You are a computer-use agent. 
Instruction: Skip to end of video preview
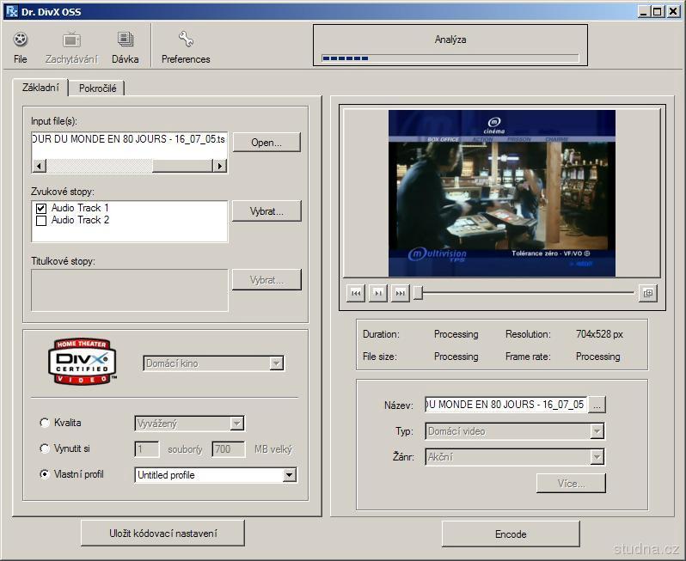(400, 293)
